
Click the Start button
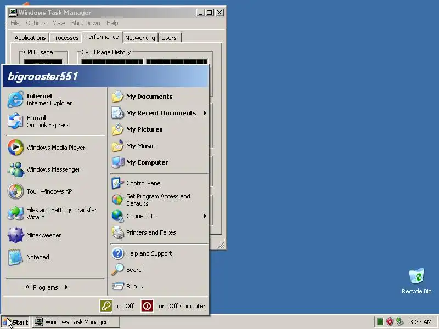15,322
